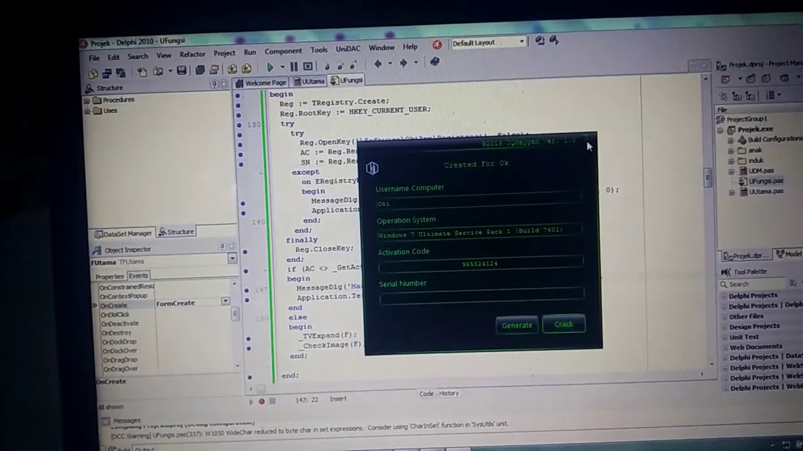This screenshot has height=451, width=803.
Task: Click the pin icon on the Object Inspector
Action: point(223,246)
